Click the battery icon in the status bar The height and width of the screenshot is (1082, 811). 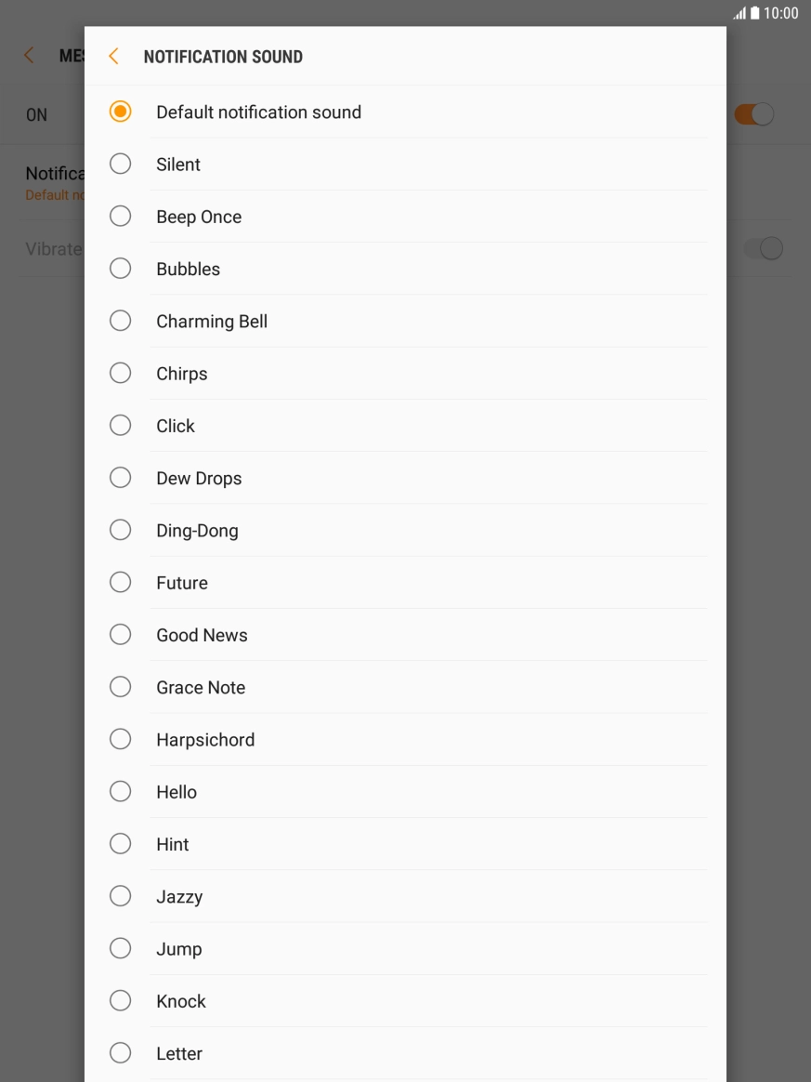752,13
